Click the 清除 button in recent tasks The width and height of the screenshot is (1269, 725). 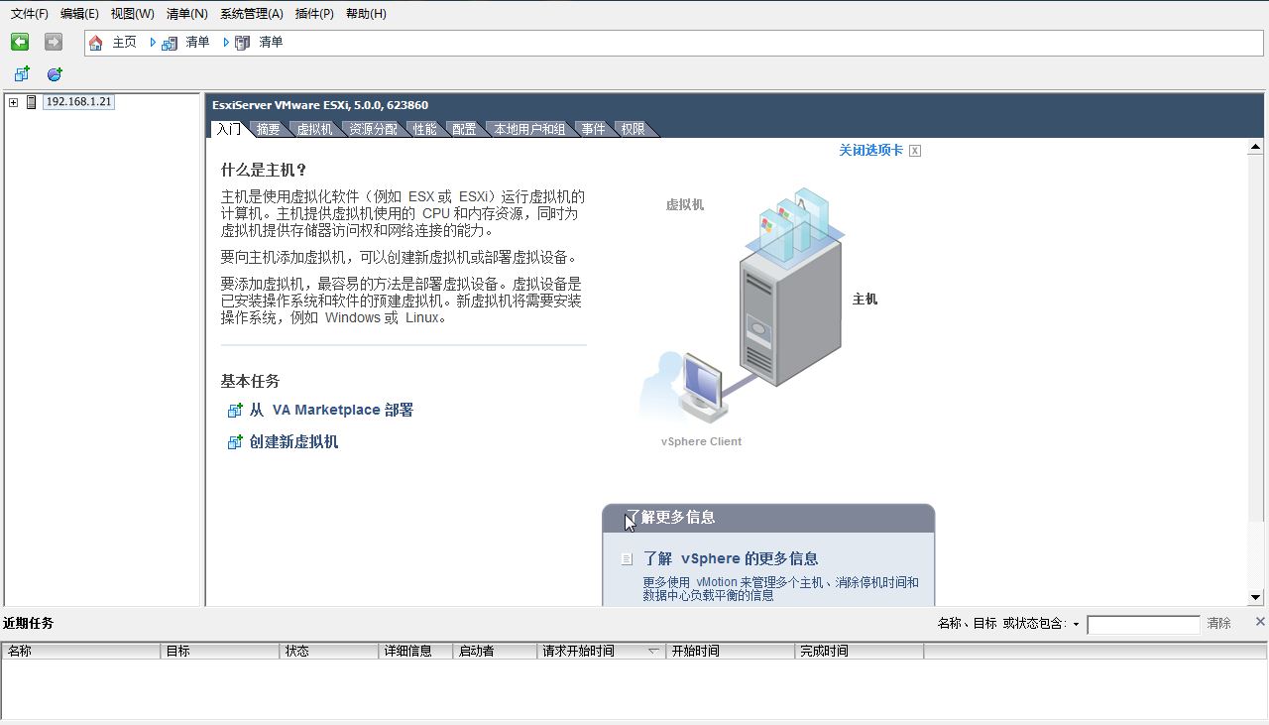point(1219,624)
